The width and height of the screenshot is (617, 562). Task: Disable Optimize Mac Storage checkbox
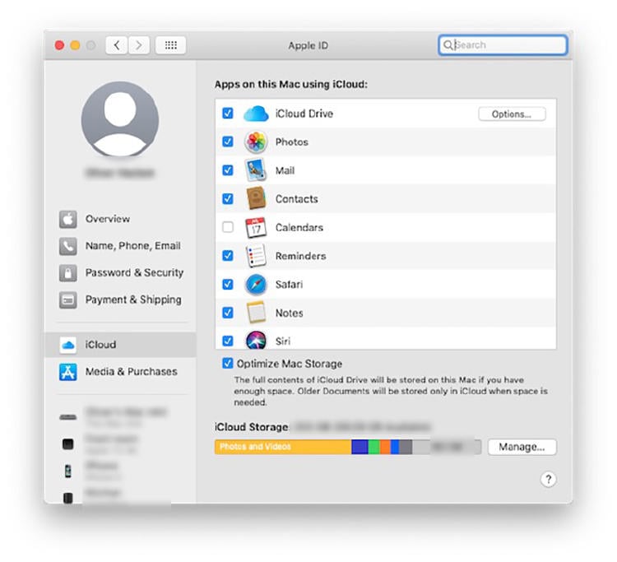point(228,364)
